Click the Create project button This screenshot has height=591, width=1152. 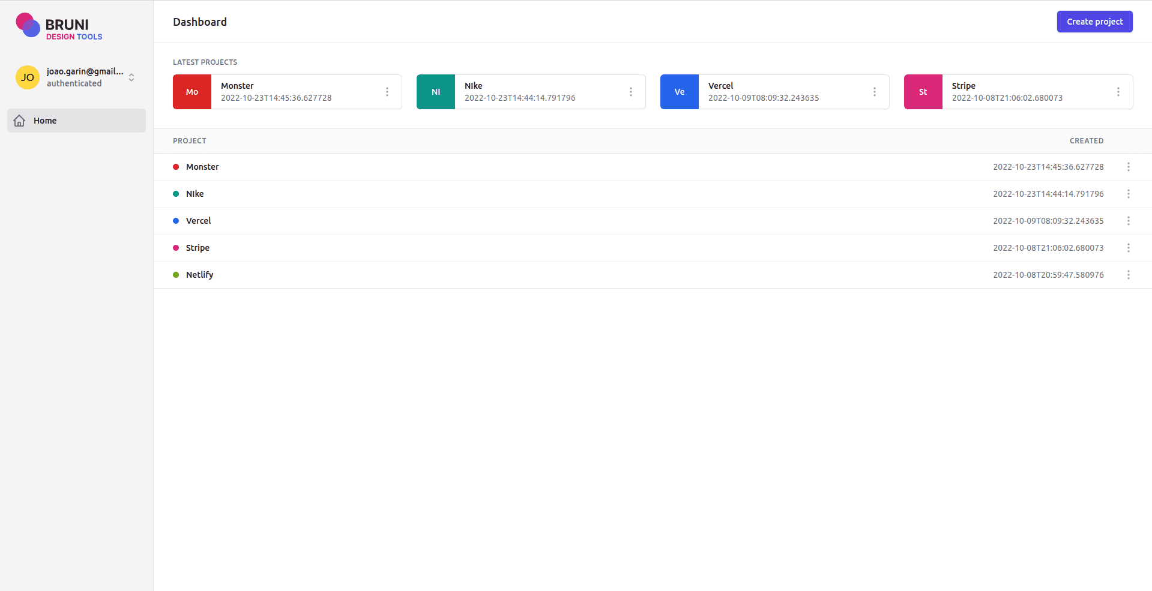tap(1094, 22)
